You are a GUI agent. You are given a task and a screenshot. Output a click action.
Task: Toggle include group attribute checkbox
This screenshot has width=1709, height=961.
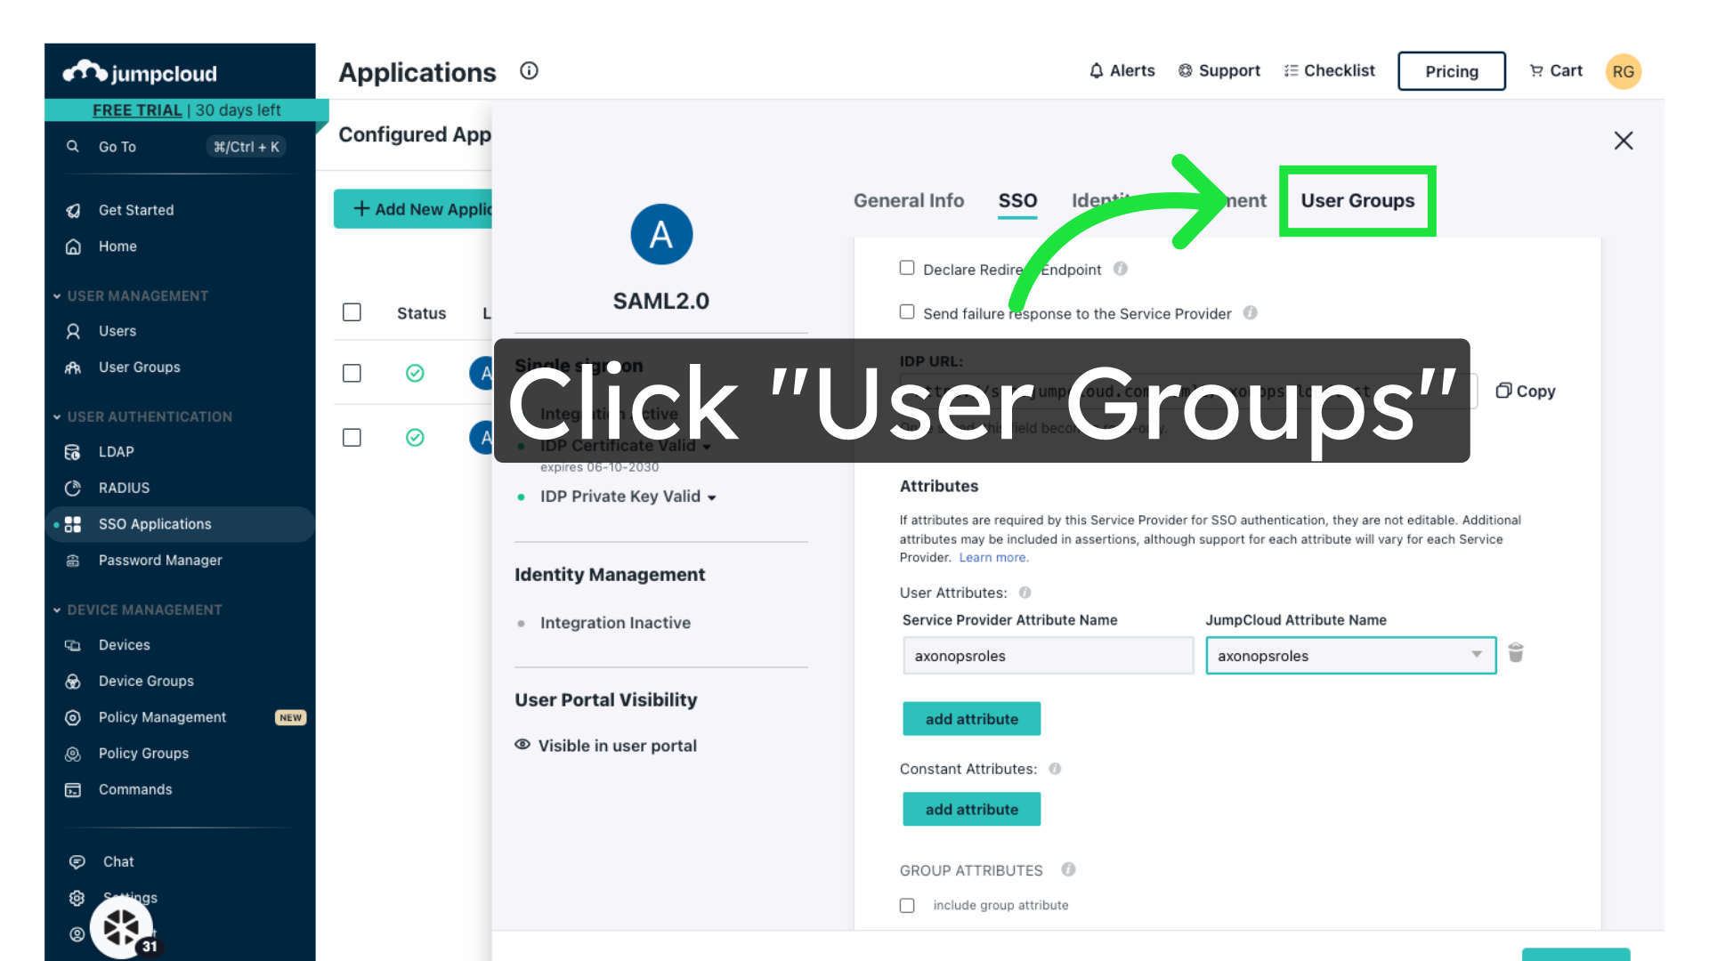tap(907, 905)
